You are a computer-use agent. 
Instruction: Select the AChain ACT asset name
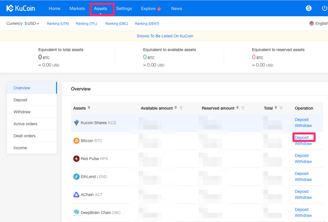click(92, 195)
